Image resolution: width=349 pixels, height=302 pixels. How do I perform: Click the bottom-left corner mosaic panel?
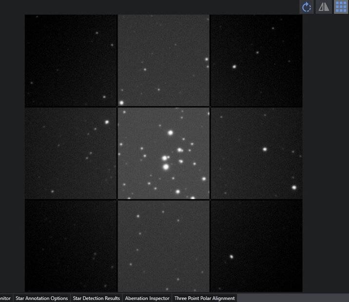(x=71, y=246)
